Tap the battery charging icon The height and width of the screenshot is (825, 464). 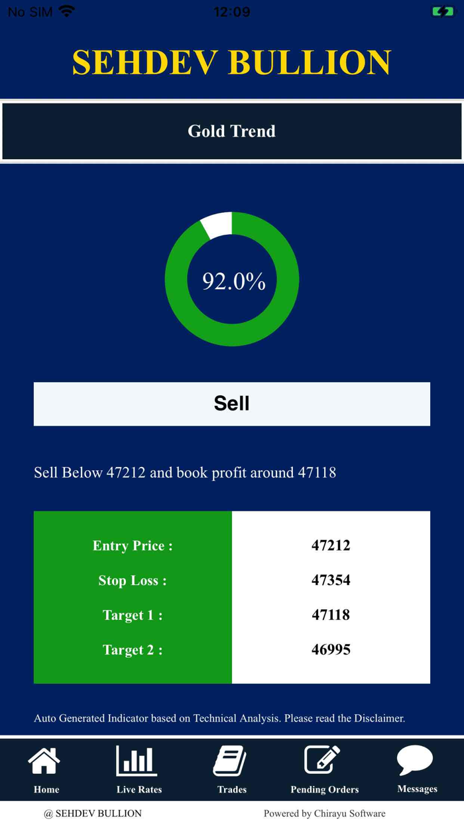442,11
